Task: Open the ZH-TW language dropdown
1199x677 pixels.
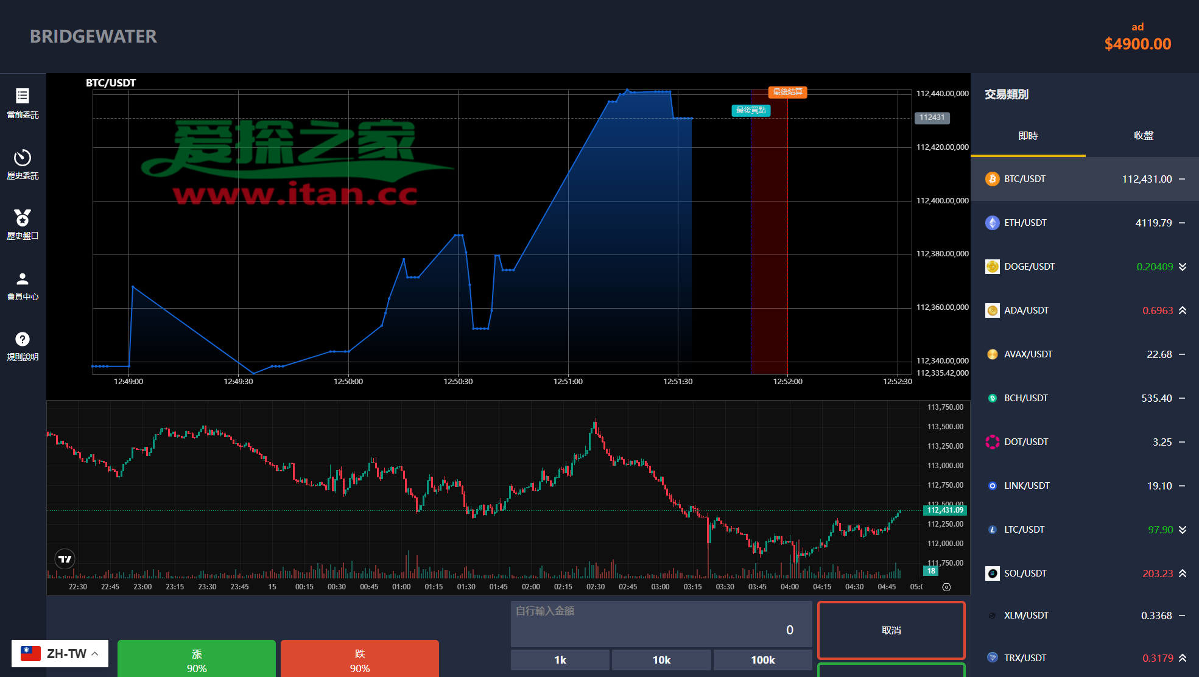Action: 60,654
